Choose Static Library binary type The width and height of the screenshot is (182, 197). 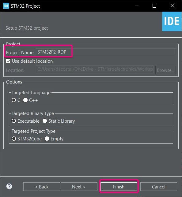[x=45, y=121]
